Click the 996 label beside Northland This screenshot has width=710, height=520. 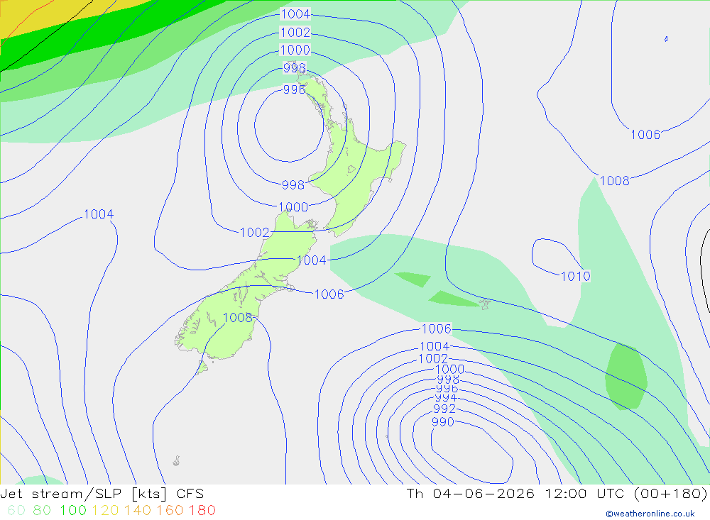[295, 89]
